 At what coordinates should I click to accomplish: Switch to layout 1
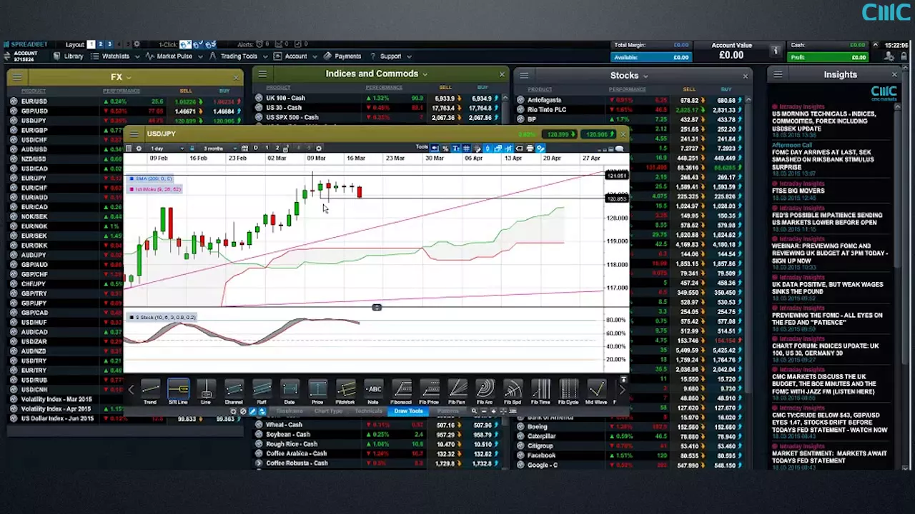[91, 44]
